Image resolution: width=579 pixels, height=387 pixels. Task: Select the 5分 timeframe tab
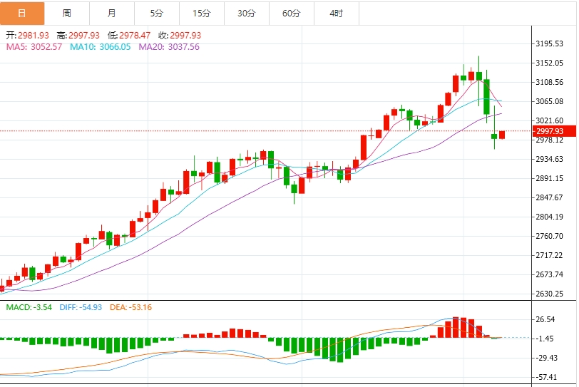coord(157,14)
